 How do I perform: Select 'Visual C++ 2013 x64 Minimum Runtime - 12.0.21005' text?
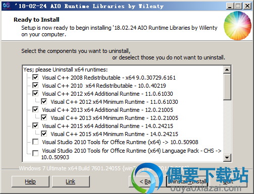click(x=114, y=118)
